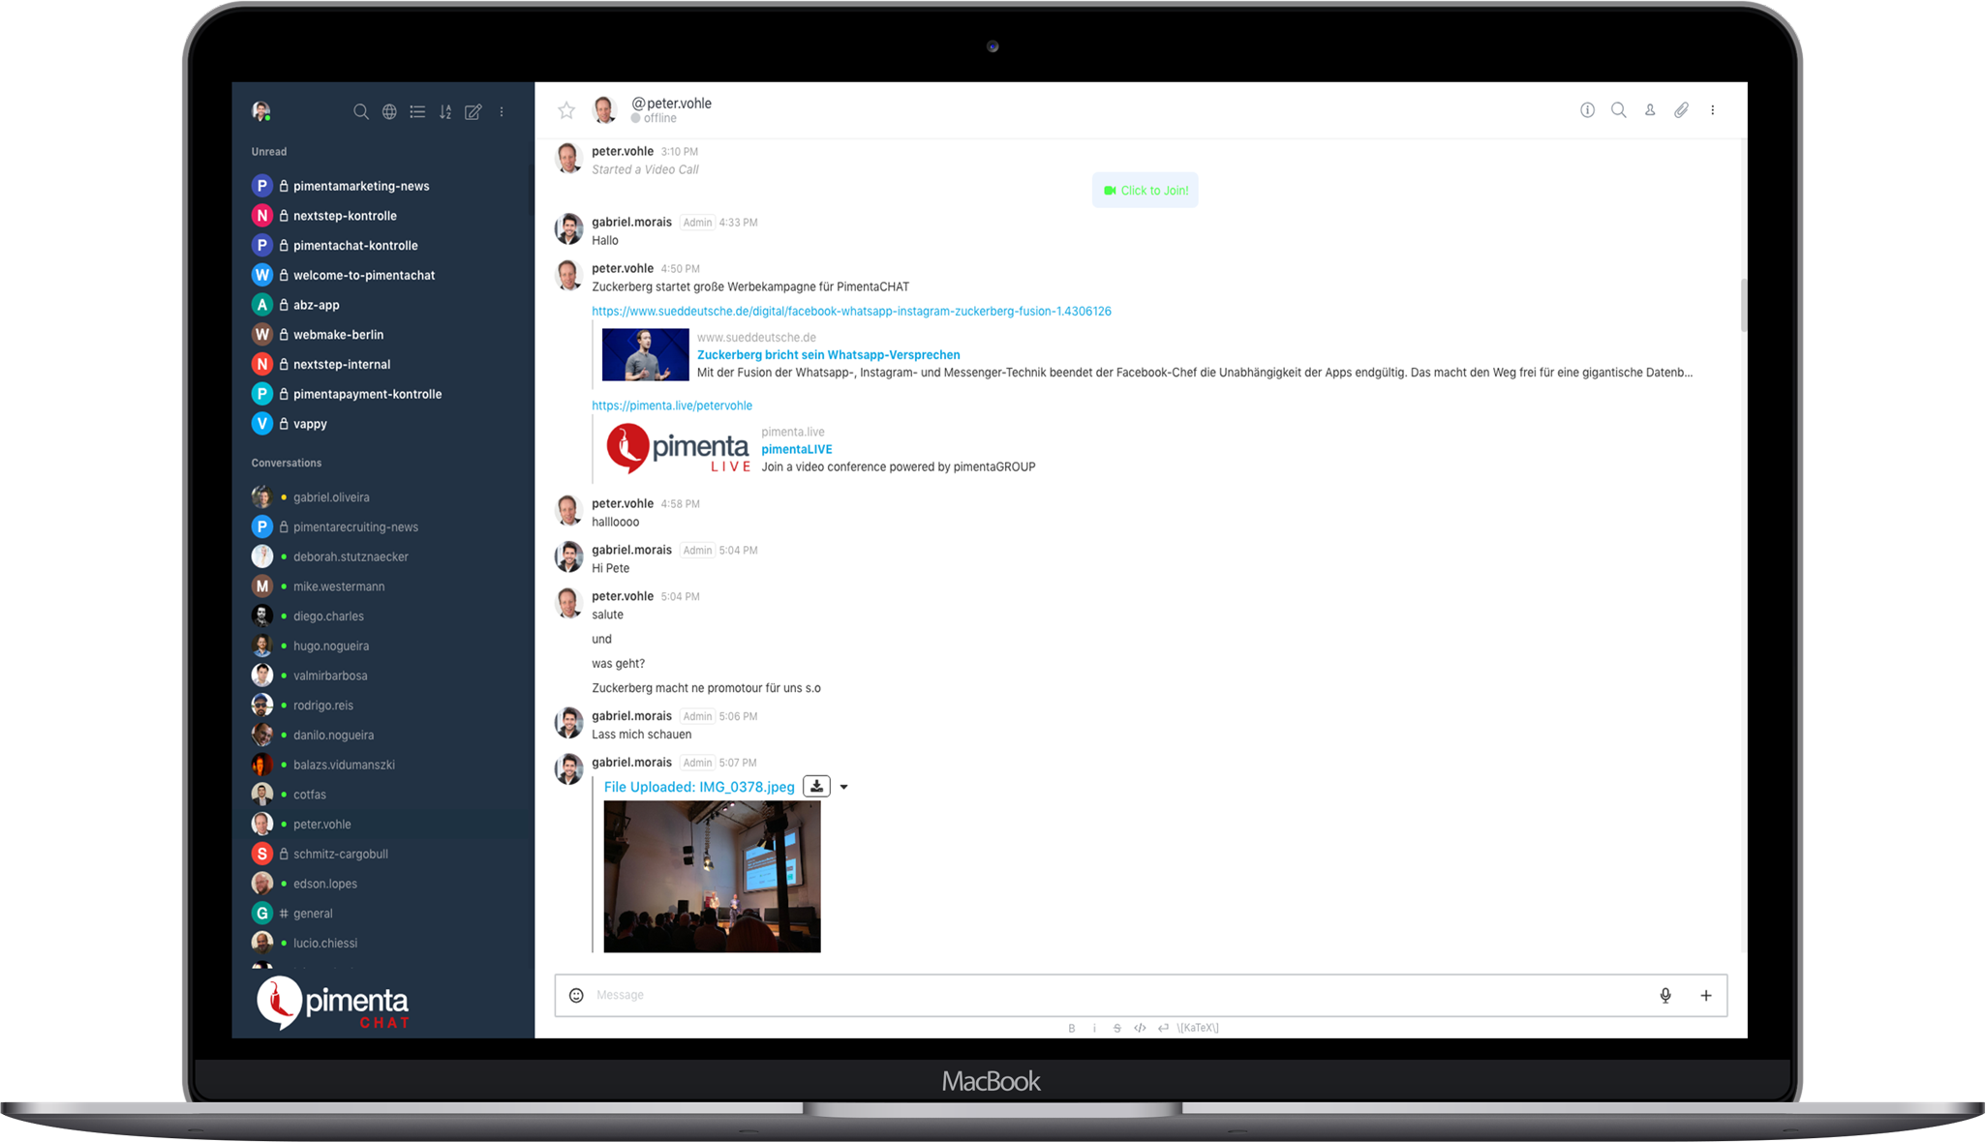This screenshot has height=1142, width=1986.
Task: Open the channel directory globe icon
Action: click(389, 111)
